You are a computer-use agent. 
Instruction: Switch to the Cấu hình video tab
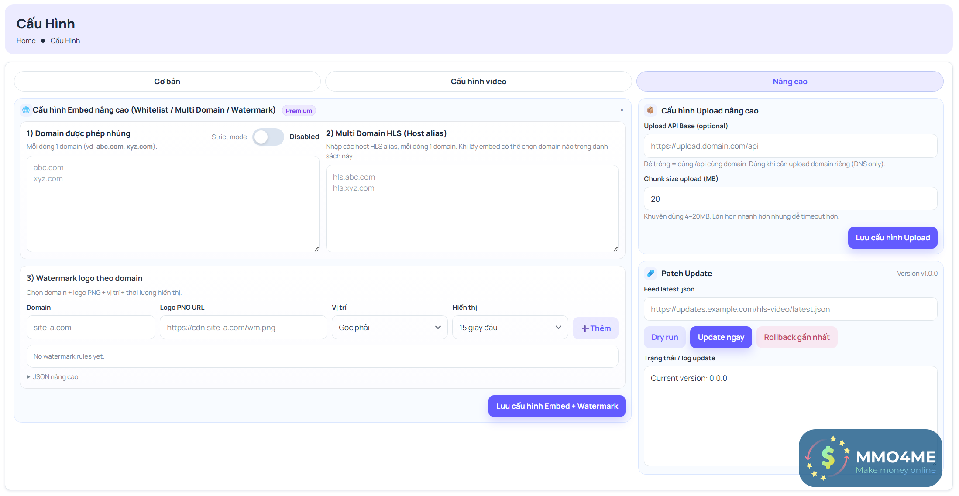tap(478, 82)
